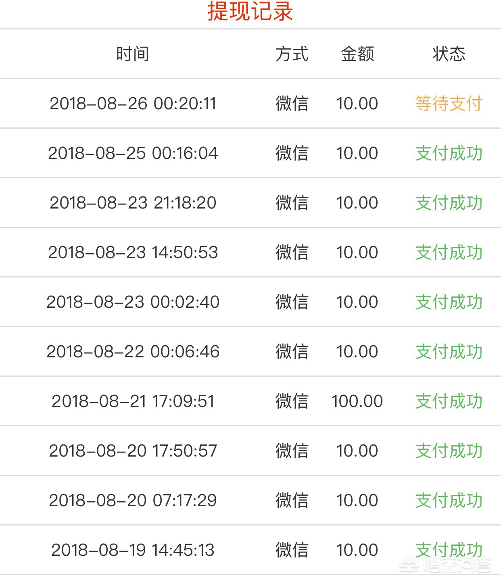Screen dimensions: 501x582
Task: Click the 100.00 amount entry
Action: [357, 401]
